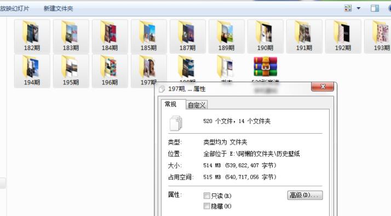Select the 191期 folder
Viewport: 391px width, 216px height.
point(304,36)
